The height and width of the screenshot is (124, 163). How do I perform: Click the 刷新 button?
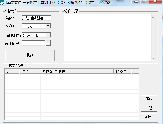coord(149,117)
